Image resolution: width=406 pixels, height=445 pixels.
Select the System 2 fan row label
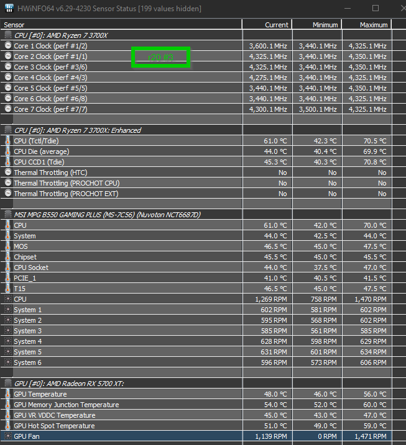point(27,320)
